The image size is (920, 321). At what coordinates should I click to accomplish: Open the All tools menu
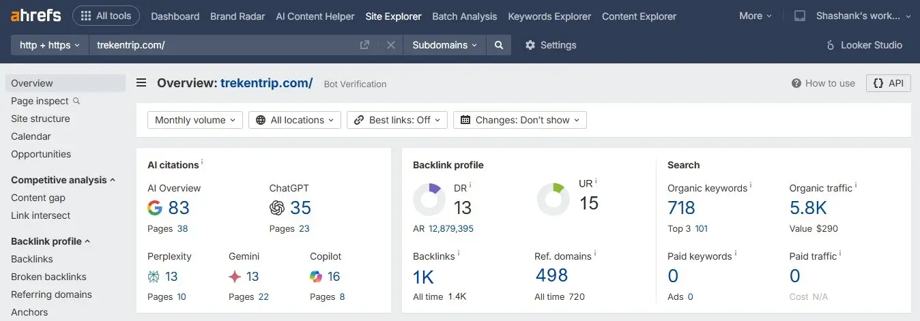point(106,16)
